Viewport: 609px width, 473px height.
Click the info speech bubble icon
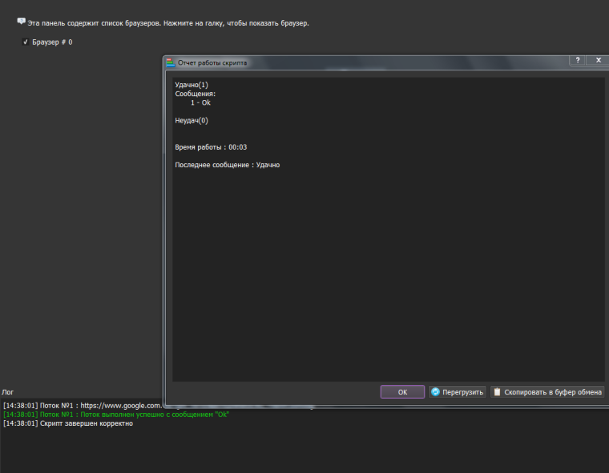pyautogui.click(x=21, y=22)
